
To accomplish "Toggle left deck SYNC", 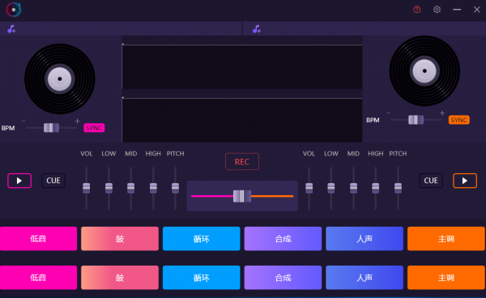I will [x=94, y=128].
